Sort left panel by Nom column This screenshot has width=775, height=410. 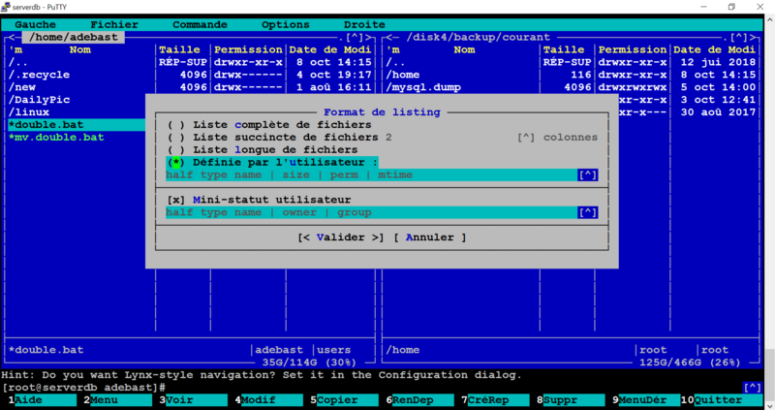tap(80, 49)
